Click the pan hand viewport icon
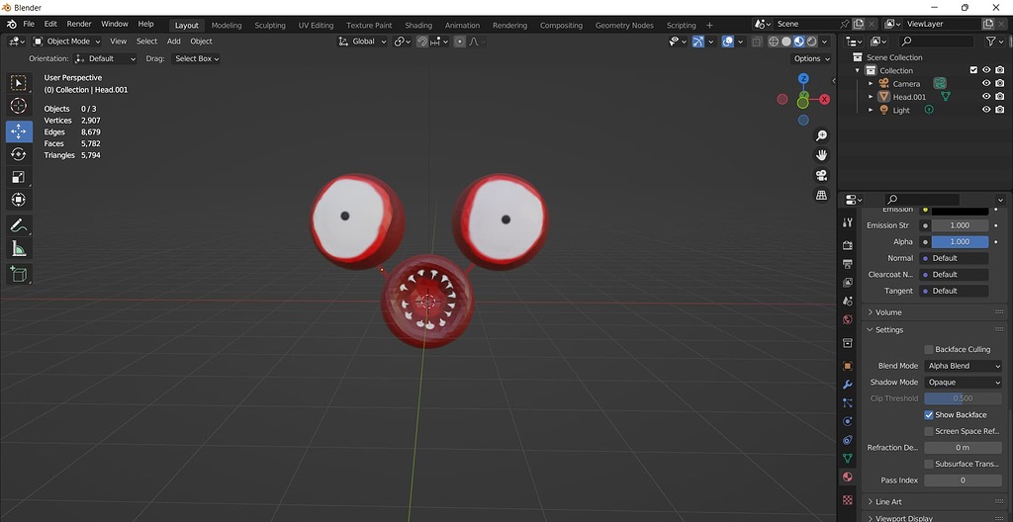Screen dimensions: 1013x522 point(821,155)
